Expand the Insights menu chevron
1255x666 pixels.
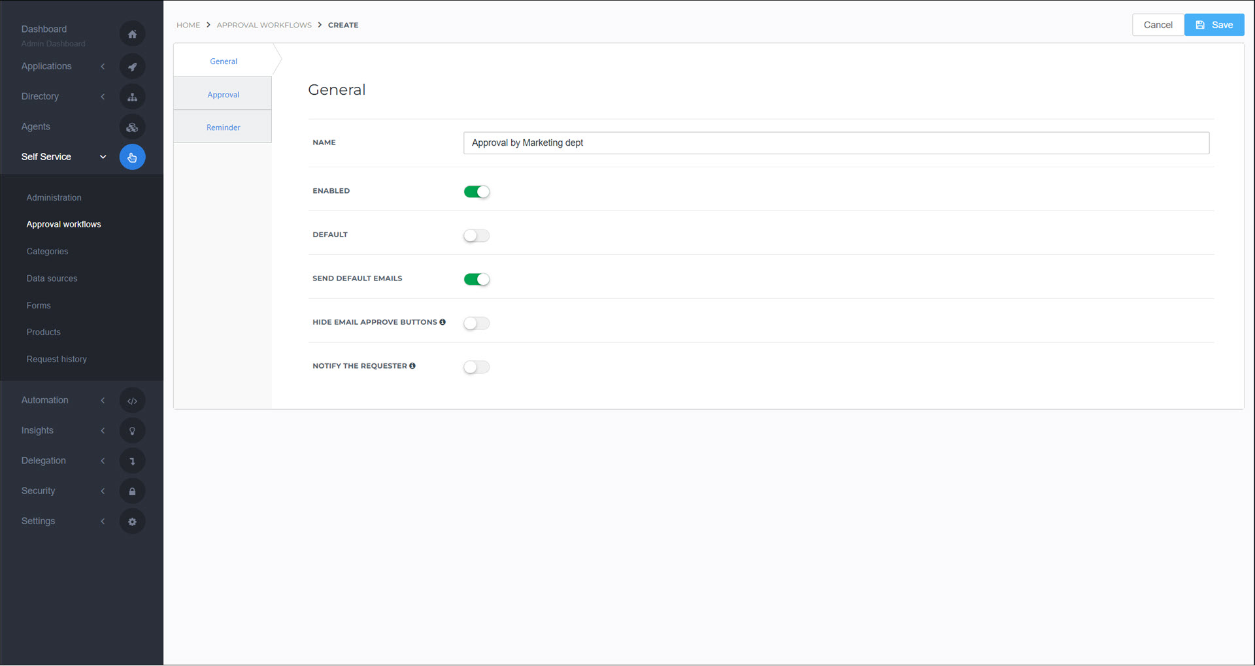point(103,431)
